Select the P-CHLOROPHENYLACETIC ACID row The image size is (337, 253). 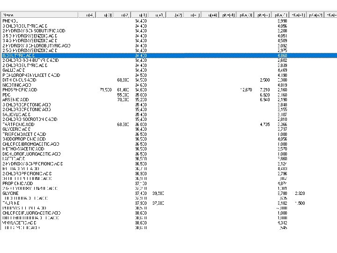pos(169,75)
